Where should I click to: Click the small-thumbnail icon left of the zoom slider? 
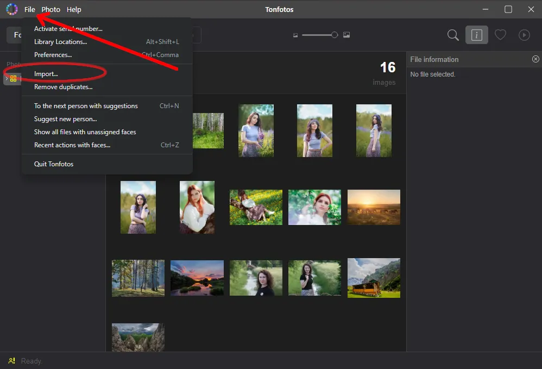[295, 34]
